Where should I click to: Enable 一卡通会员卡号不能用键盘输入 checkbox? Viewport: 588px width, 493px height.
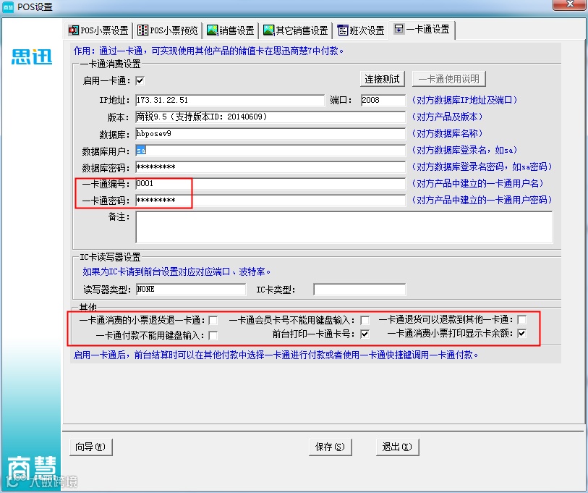[x=365, y=320]
